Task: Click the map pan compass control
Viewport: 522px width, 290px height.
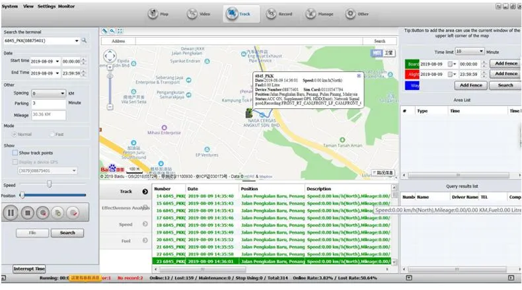Action: click(108, 56)
